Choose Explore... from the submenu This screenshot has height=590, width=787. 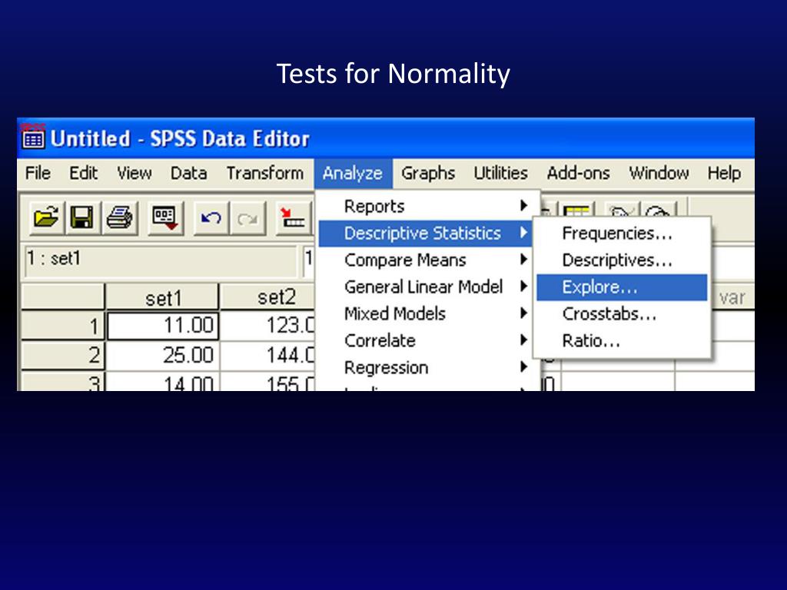pyautogui.click(x=622, y=287)
